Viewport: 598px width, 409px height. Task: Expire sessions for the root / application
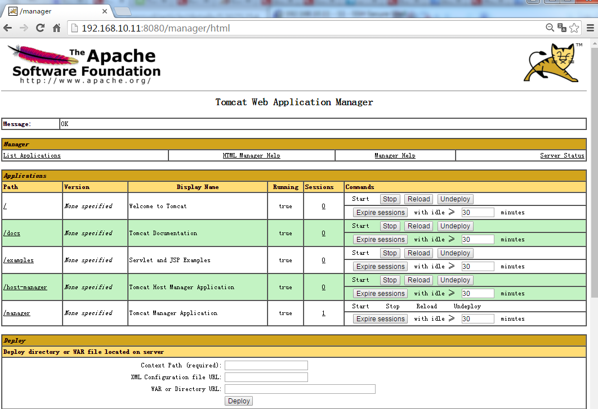pyautogui.click(x=381, y=212)
